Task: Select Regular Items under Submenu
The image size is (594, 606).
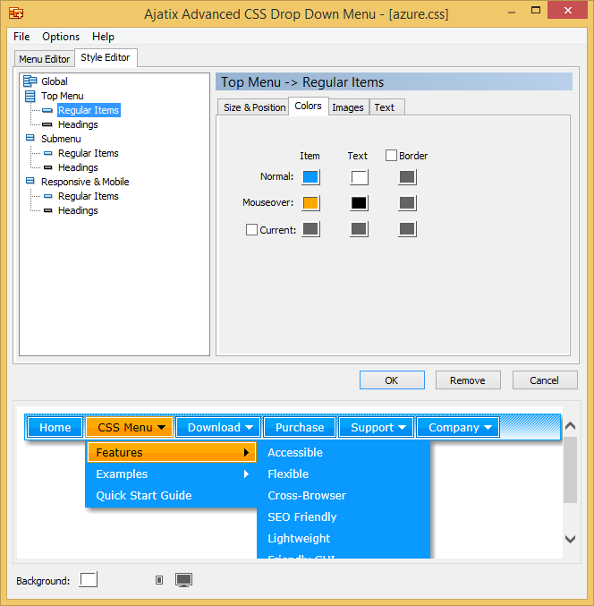Action: 89,153
